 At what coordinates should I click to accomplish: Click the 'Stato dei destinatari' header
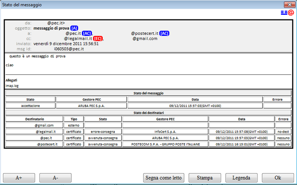[148, 113]
